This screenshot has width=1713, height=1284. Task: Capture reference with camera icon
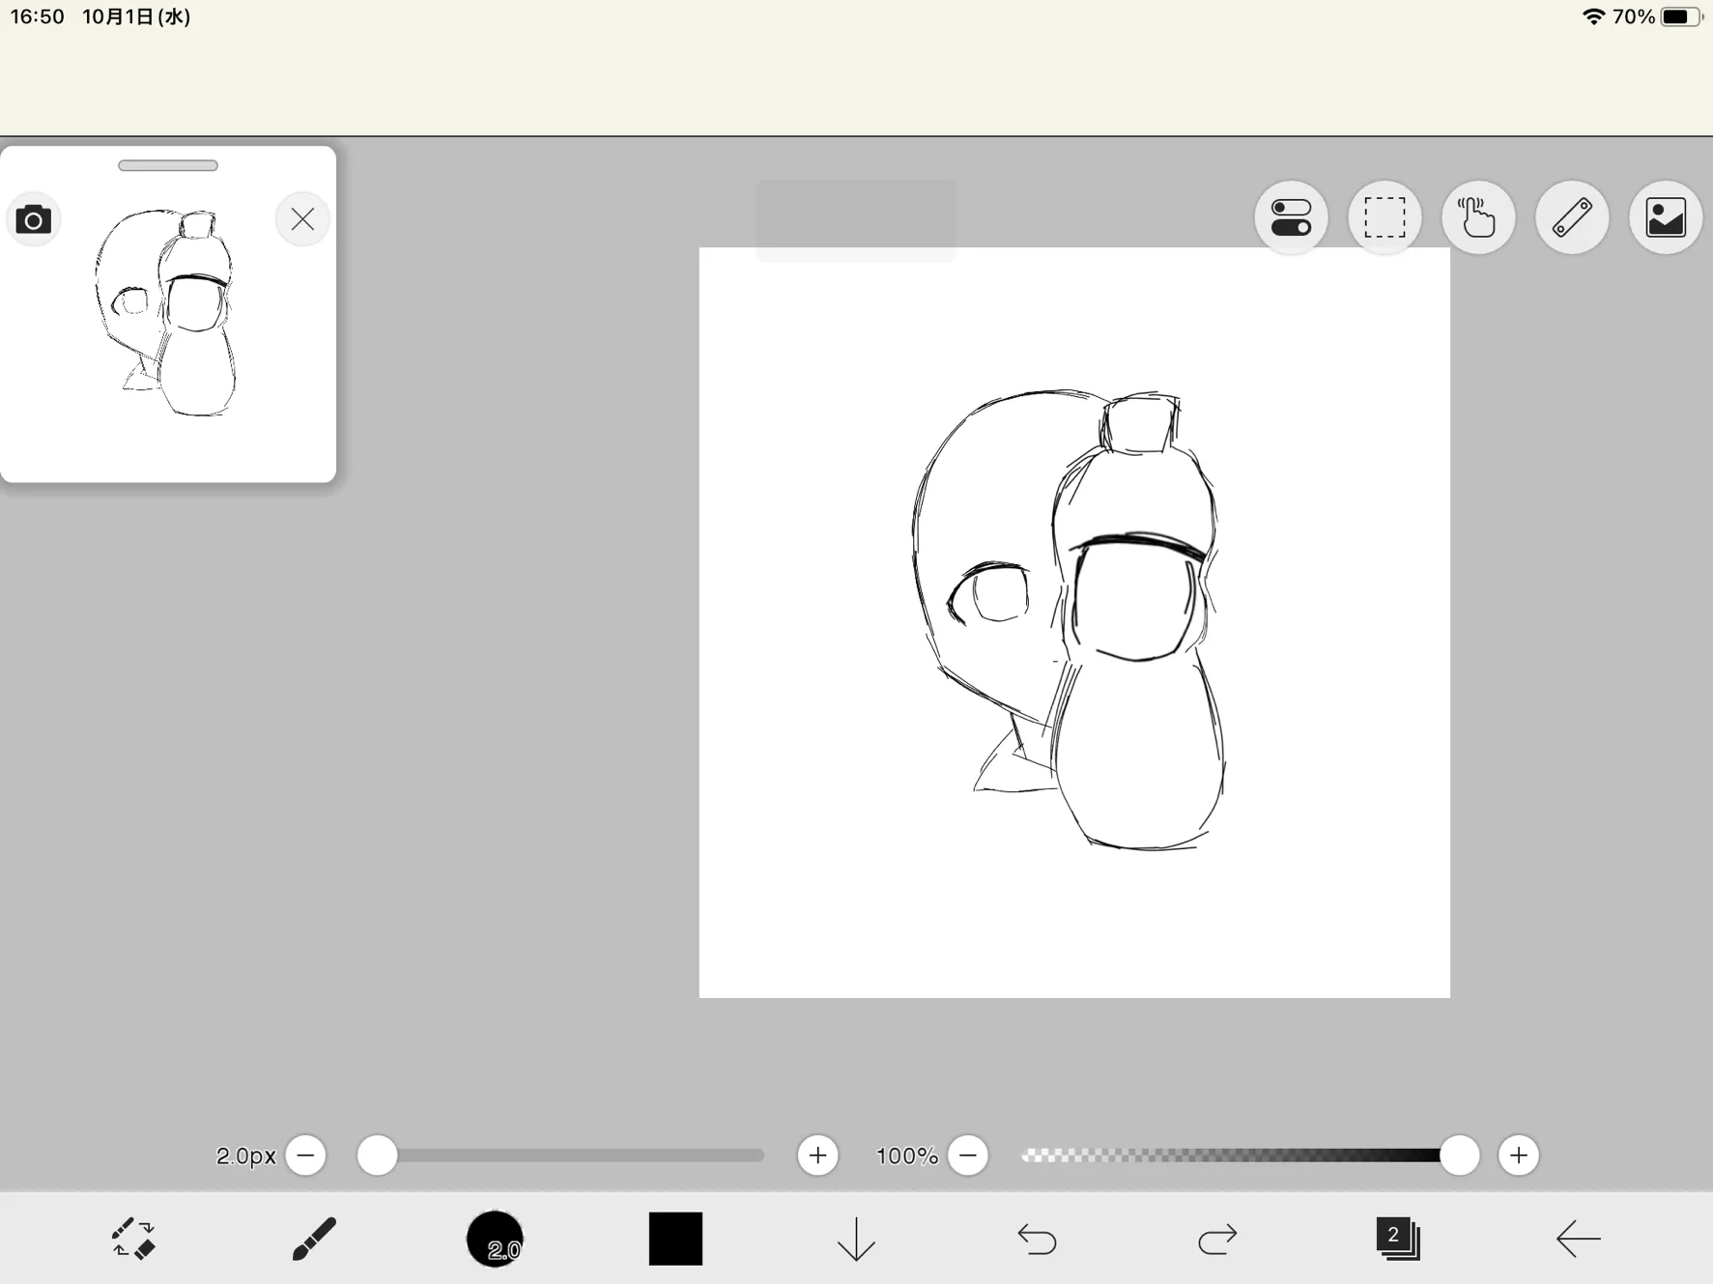[34, 219]
